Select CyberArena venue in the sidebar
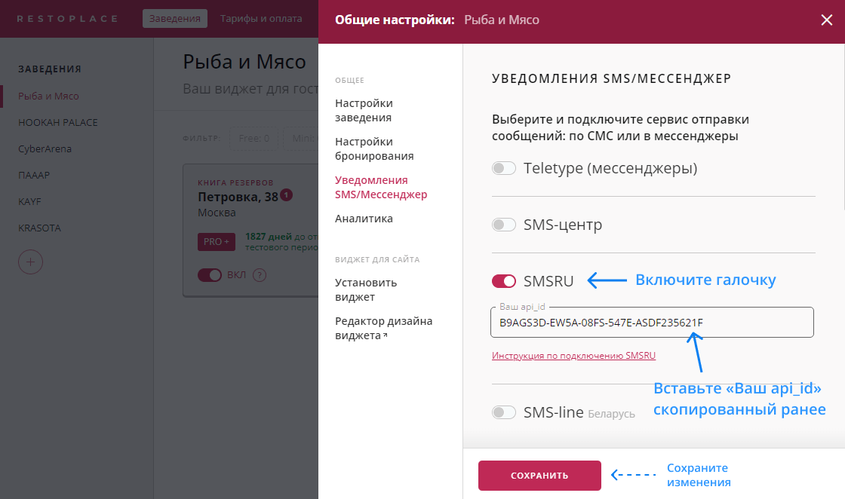 point(47,148)
